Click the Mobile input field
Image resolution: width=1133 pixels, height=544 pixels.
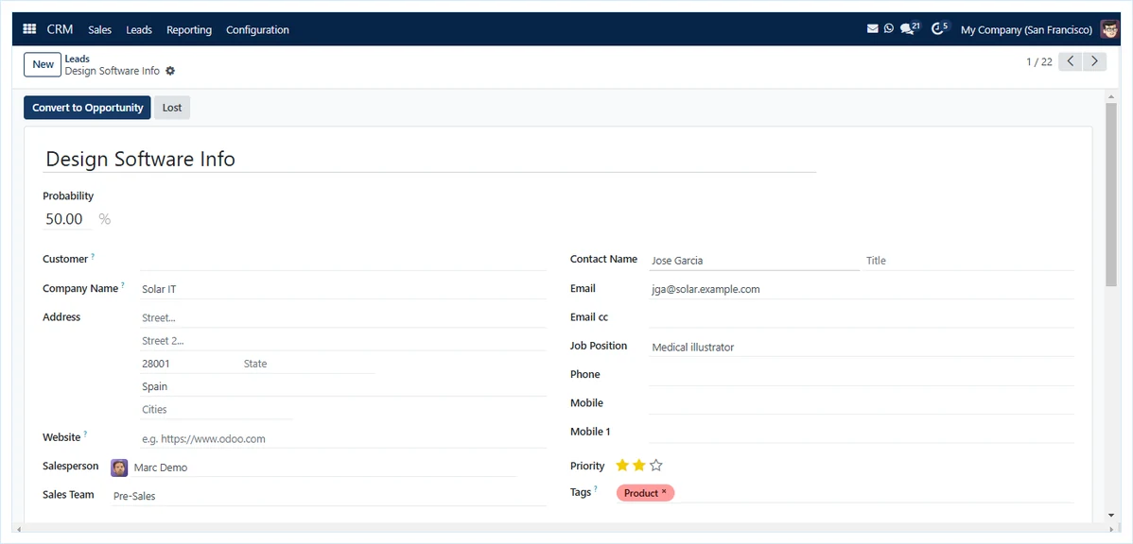pos(862,405)
